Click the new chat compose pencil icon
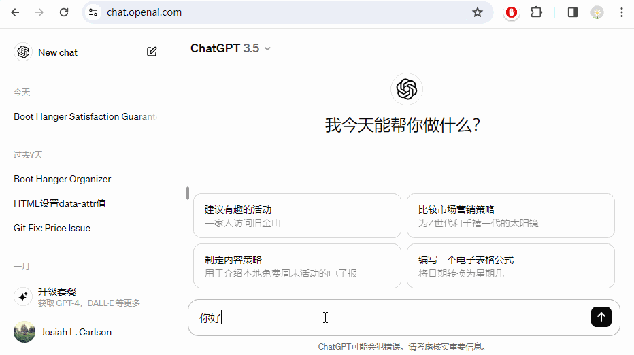Image resolution: width=634 pixels, height=355 pixels. (x=152, y=52)
